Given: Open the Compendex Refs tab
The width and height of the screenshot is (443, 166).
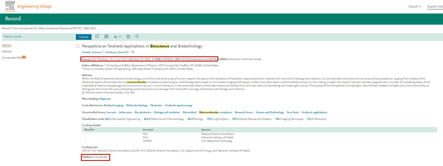Looking at the screenshot, I should pyautogui.click(x=12, y=58).
